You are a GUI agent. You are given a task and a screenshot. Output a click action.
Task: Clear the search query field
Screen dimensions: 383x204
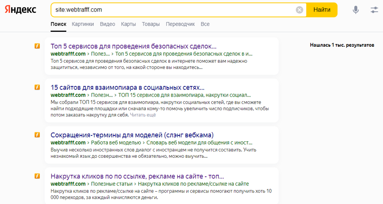tap(299, 10)
